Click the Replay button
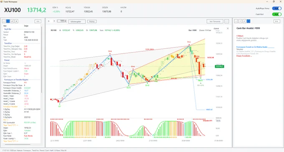Viewport: 284px width, 152px height. click(92, 21)
